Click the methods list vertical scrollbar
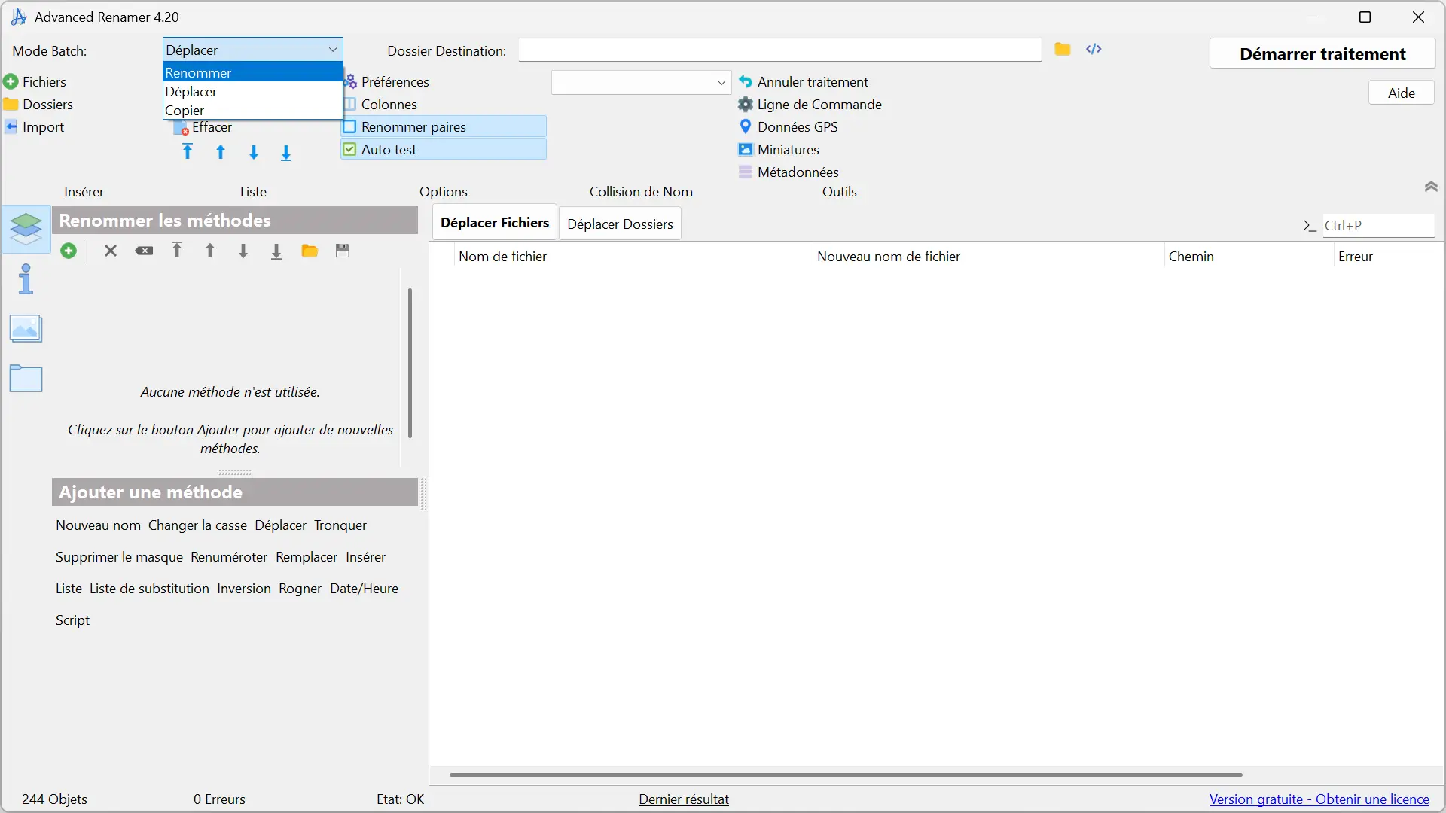The image size is (1446, 813). pyautogui.click(x=410, y=363)
